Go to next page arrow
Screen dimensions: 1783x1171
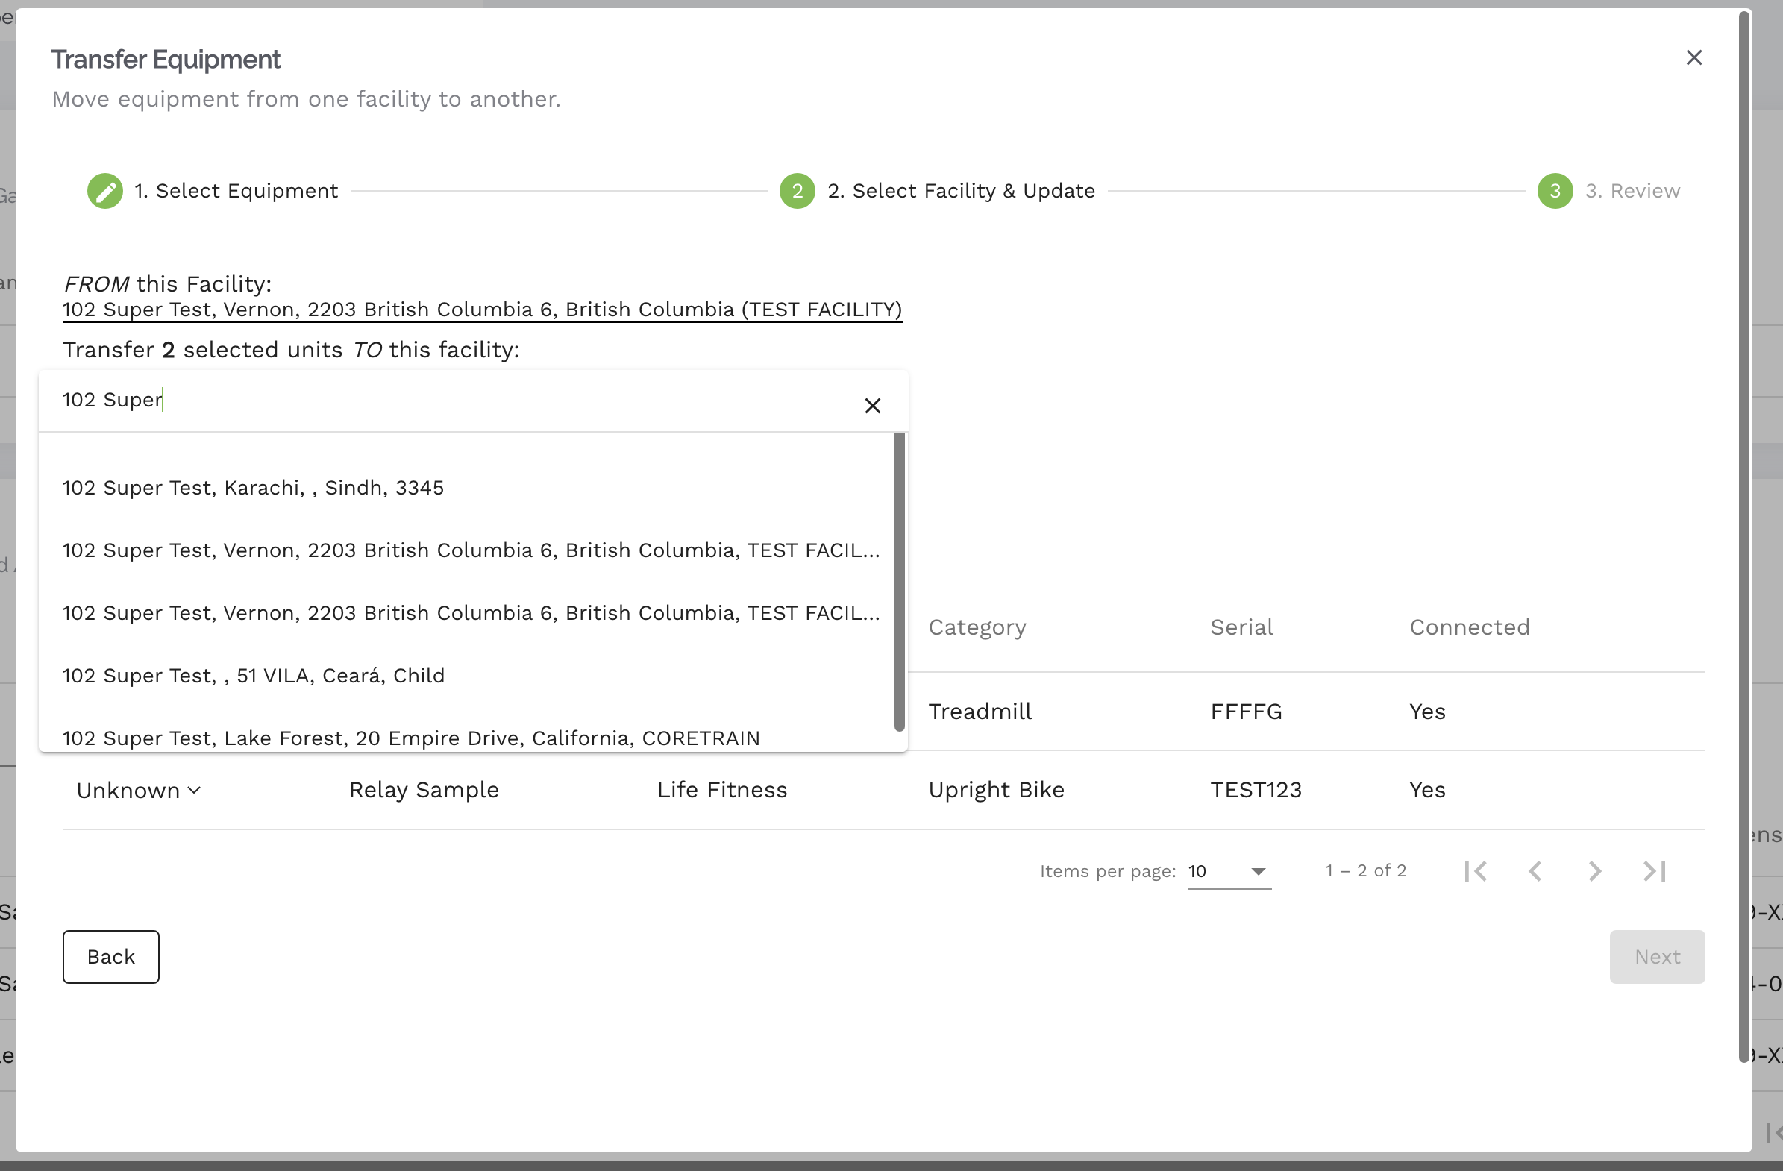(1594, 870)
